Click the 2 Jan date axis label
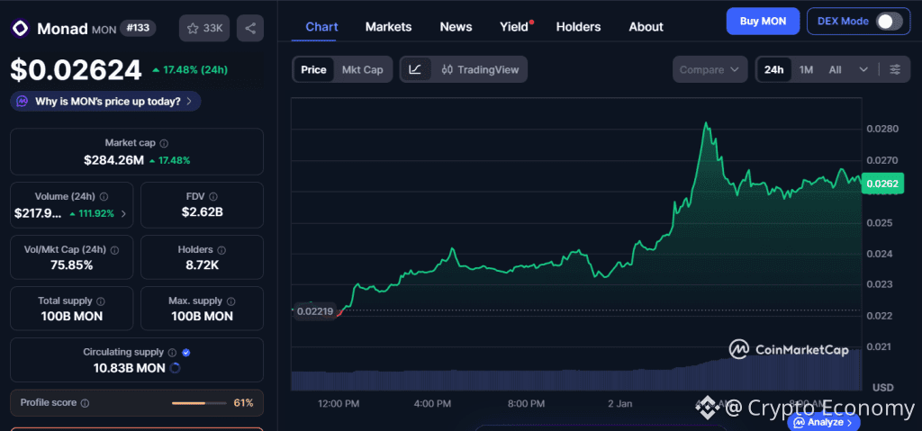 (619, 403)
